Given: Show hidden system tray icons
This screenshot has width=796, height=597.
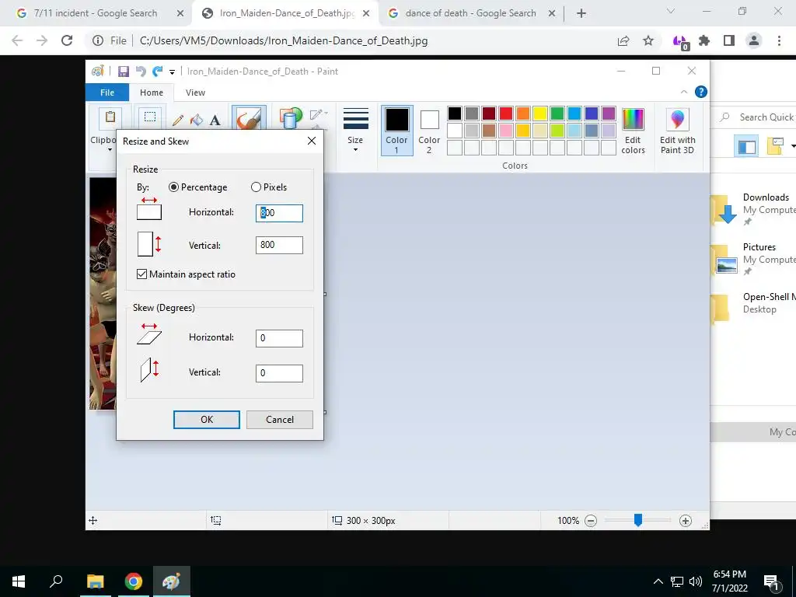Looking at the screenshot, I should coord(658,581).
